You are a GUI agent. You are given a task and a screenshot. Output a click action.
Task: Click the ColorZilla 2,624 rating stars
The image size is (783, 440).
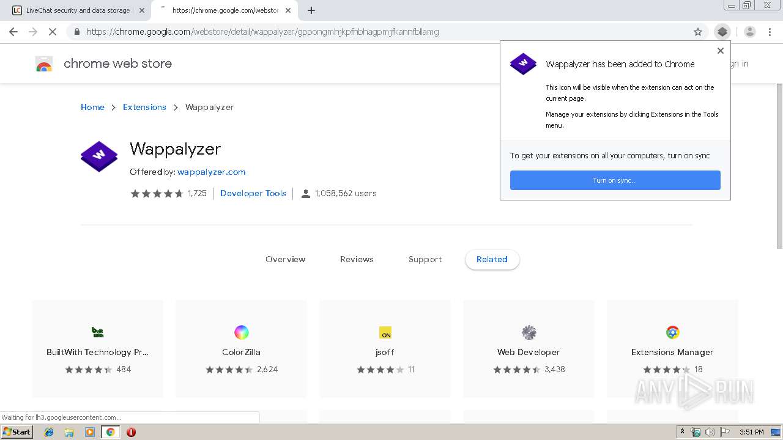[229, 370]
